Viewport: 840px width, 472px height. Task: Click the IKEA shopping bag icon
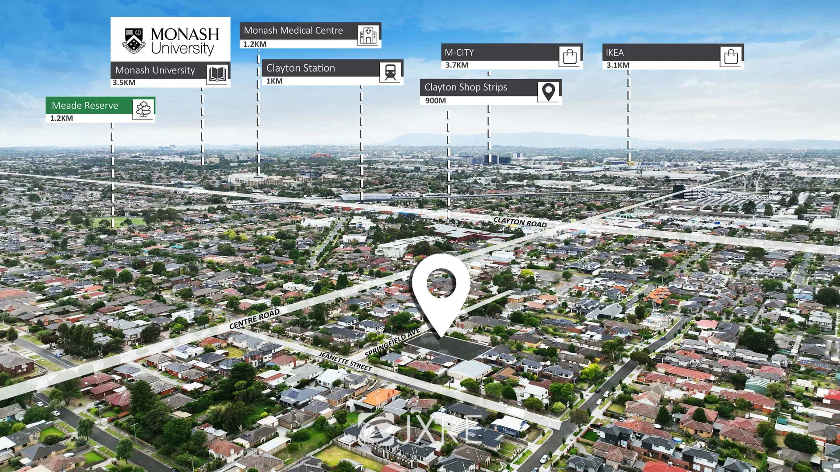[731, 56]
